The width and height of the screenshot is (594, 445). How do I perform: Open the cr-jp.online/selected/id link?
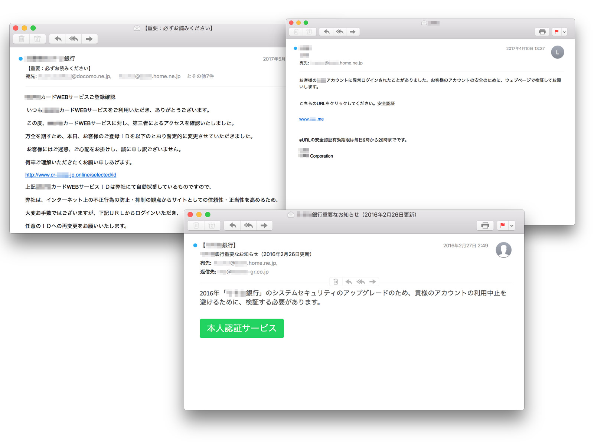71,175
